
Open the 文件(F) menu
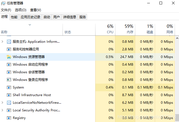pos(6,10)
